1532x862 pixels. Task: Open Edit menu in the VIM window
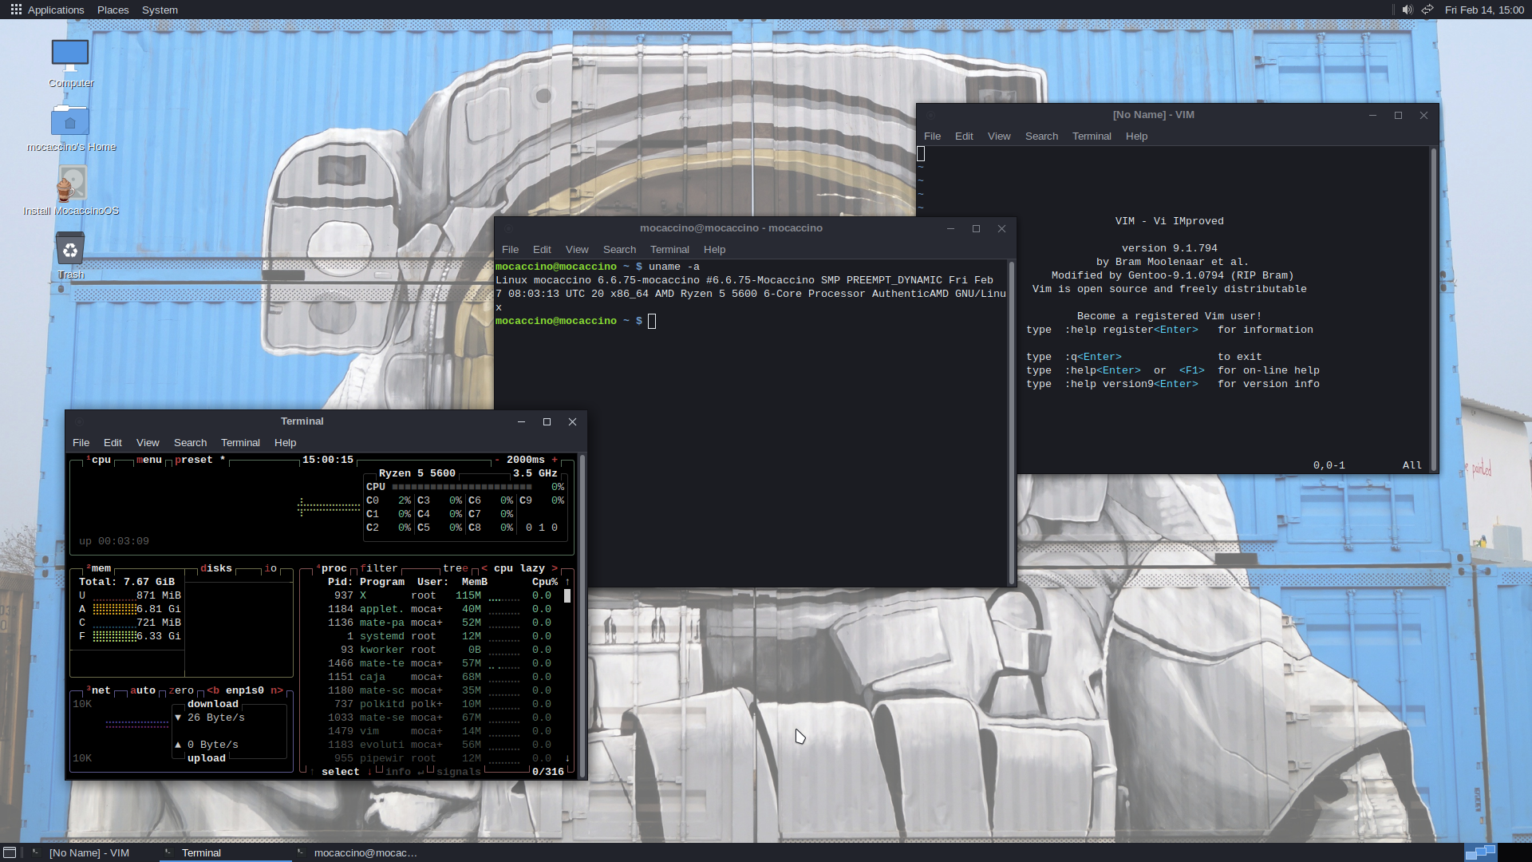964,136
